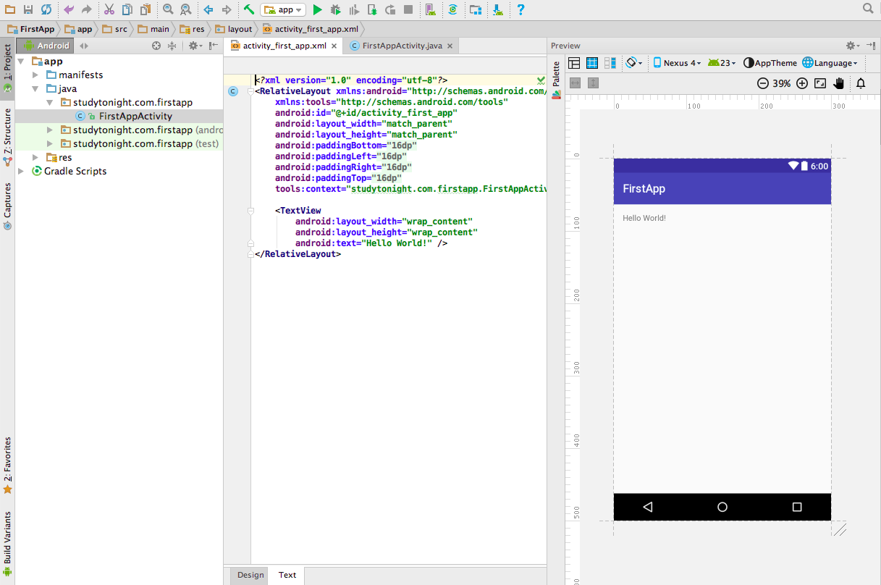Open the Palette side tab in Preview

point(556,80)
